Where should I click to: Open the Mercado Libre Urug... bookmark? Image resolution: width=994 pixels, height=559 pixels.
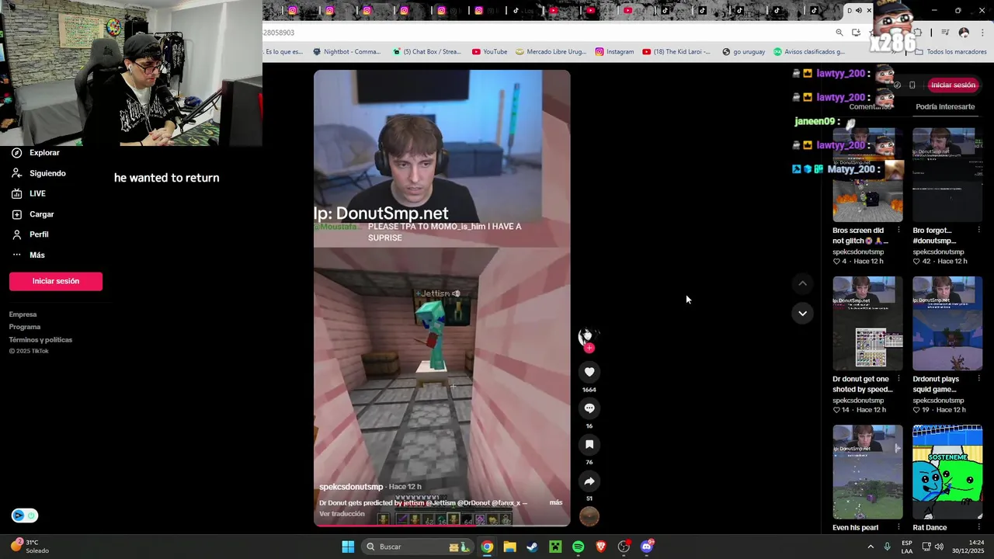pyautogui.click(x=551, y=52)
